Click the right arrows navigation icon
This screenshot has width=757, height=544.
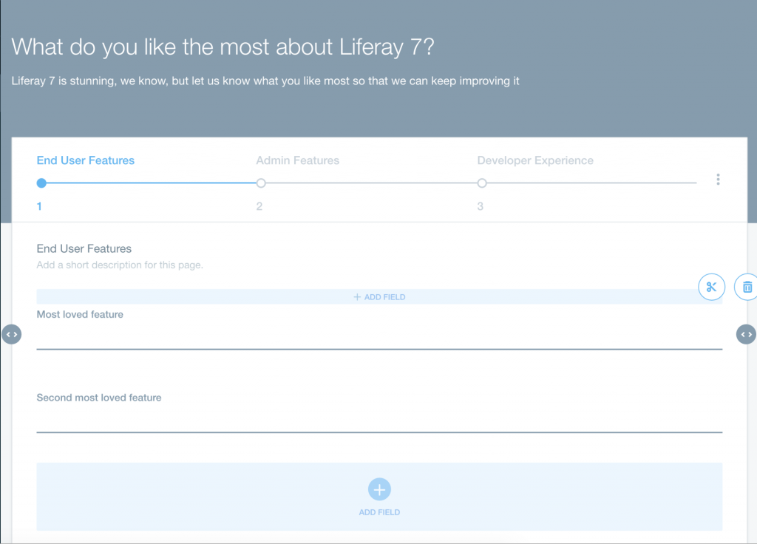click(x=746, y=334)
